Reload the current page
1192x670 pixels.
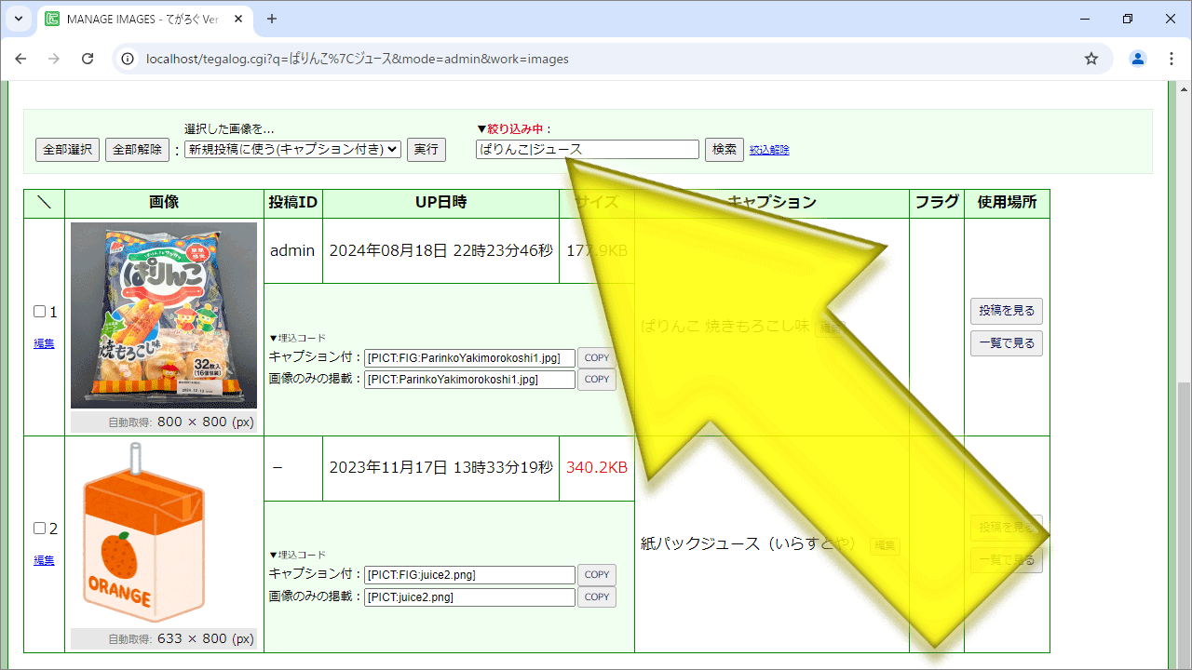88,59
